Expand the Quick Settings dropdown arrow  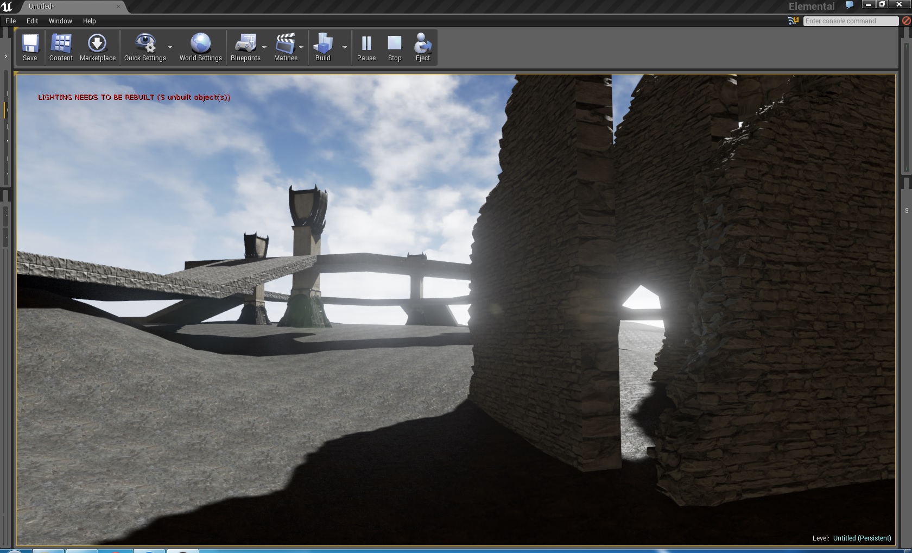(x=170, y=47)
